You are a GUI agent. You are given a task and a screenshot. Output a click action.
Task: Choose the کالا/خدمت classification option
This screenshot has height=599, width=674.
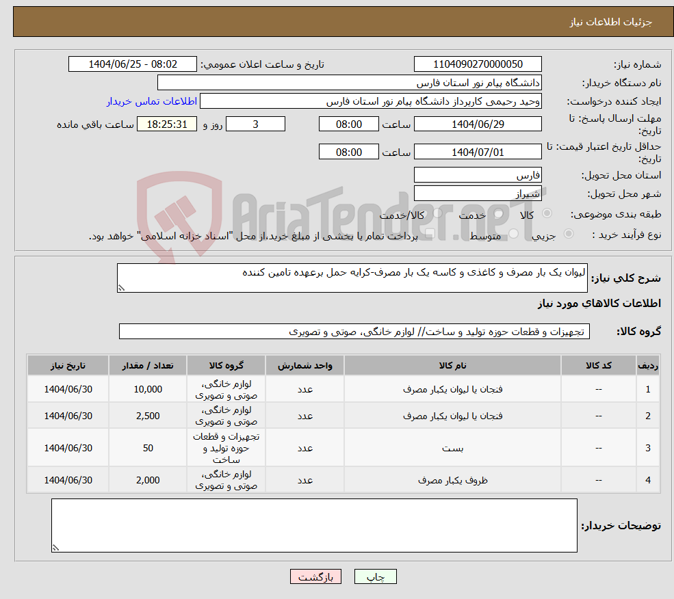[x=436, y=215]
